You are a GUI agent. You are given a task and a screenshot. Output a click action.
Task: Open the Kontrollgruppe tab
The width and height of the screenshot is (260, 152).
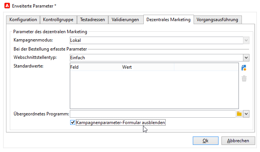click(x=58, y=20)
